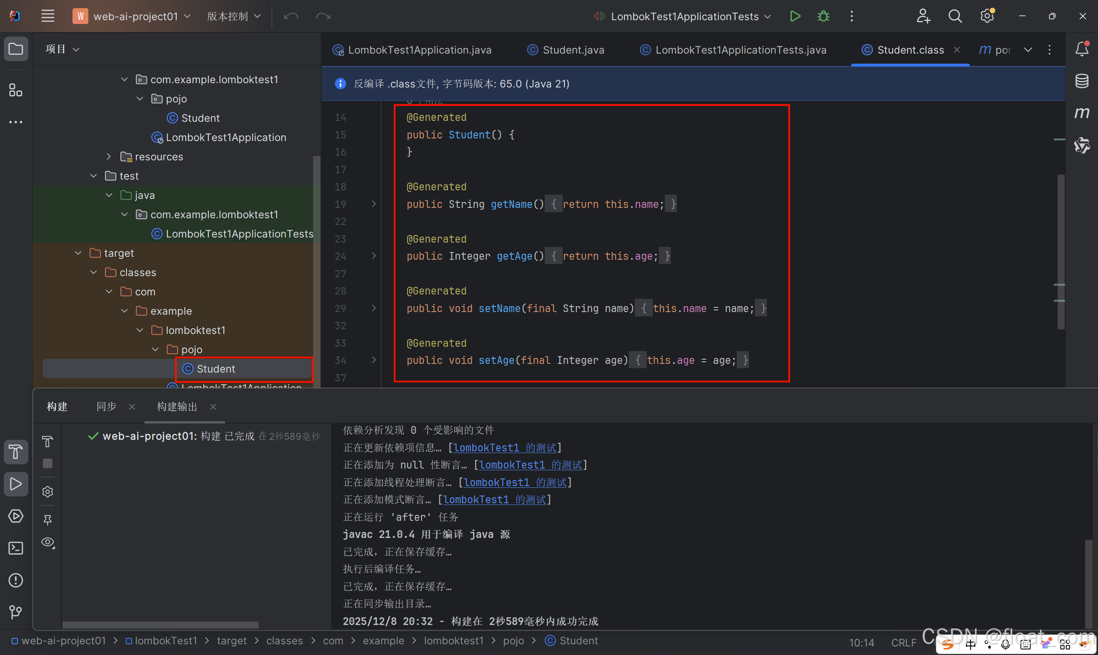The width and height of the screenshot is (1098, 655).
Task: Expand the resources folder
Action: pyautogui.click(x=109, y=157)
